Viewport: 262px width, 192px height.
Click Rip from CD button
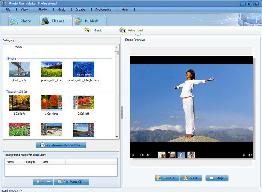click(71, 182)
